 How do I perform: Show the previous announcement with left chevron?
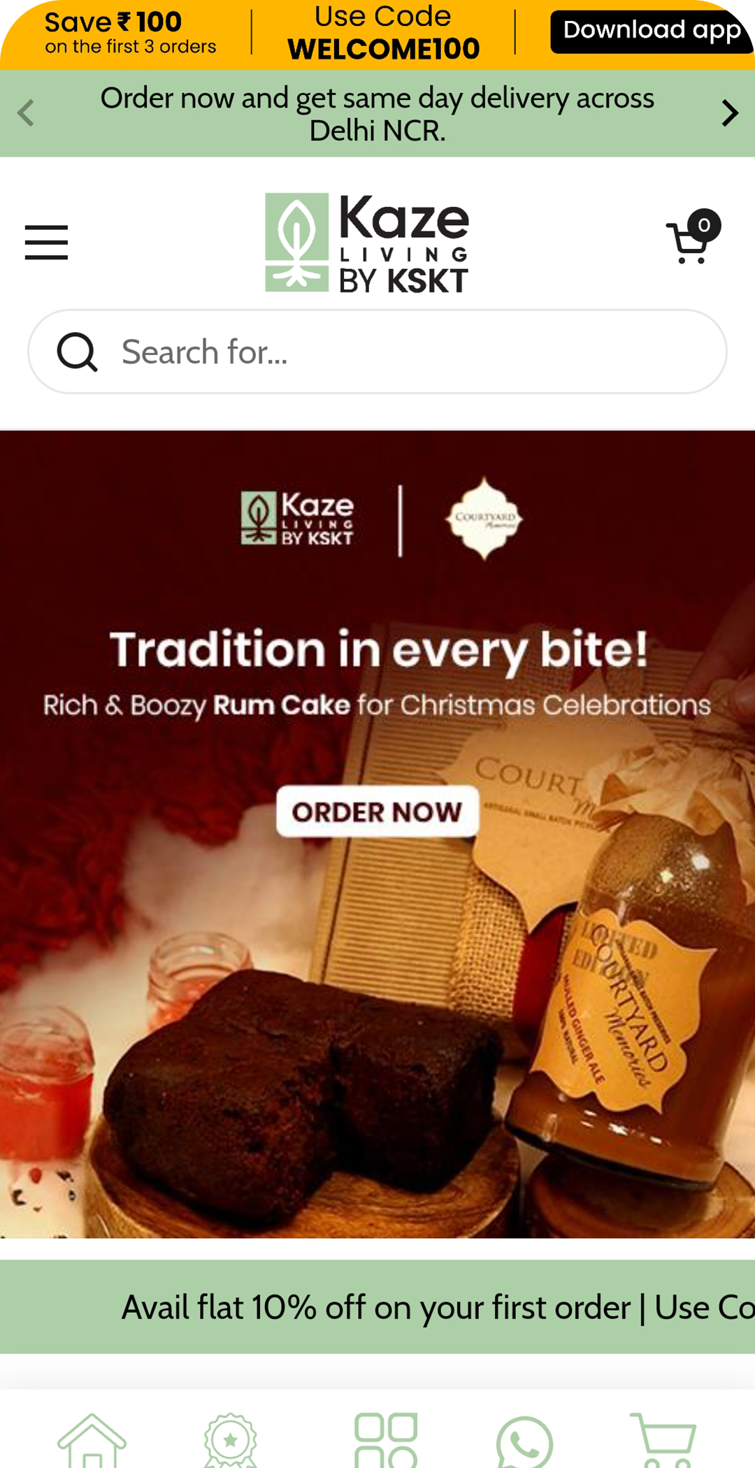26,113
